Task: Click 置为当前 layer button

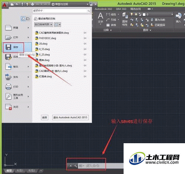Action: click(158, 20)
